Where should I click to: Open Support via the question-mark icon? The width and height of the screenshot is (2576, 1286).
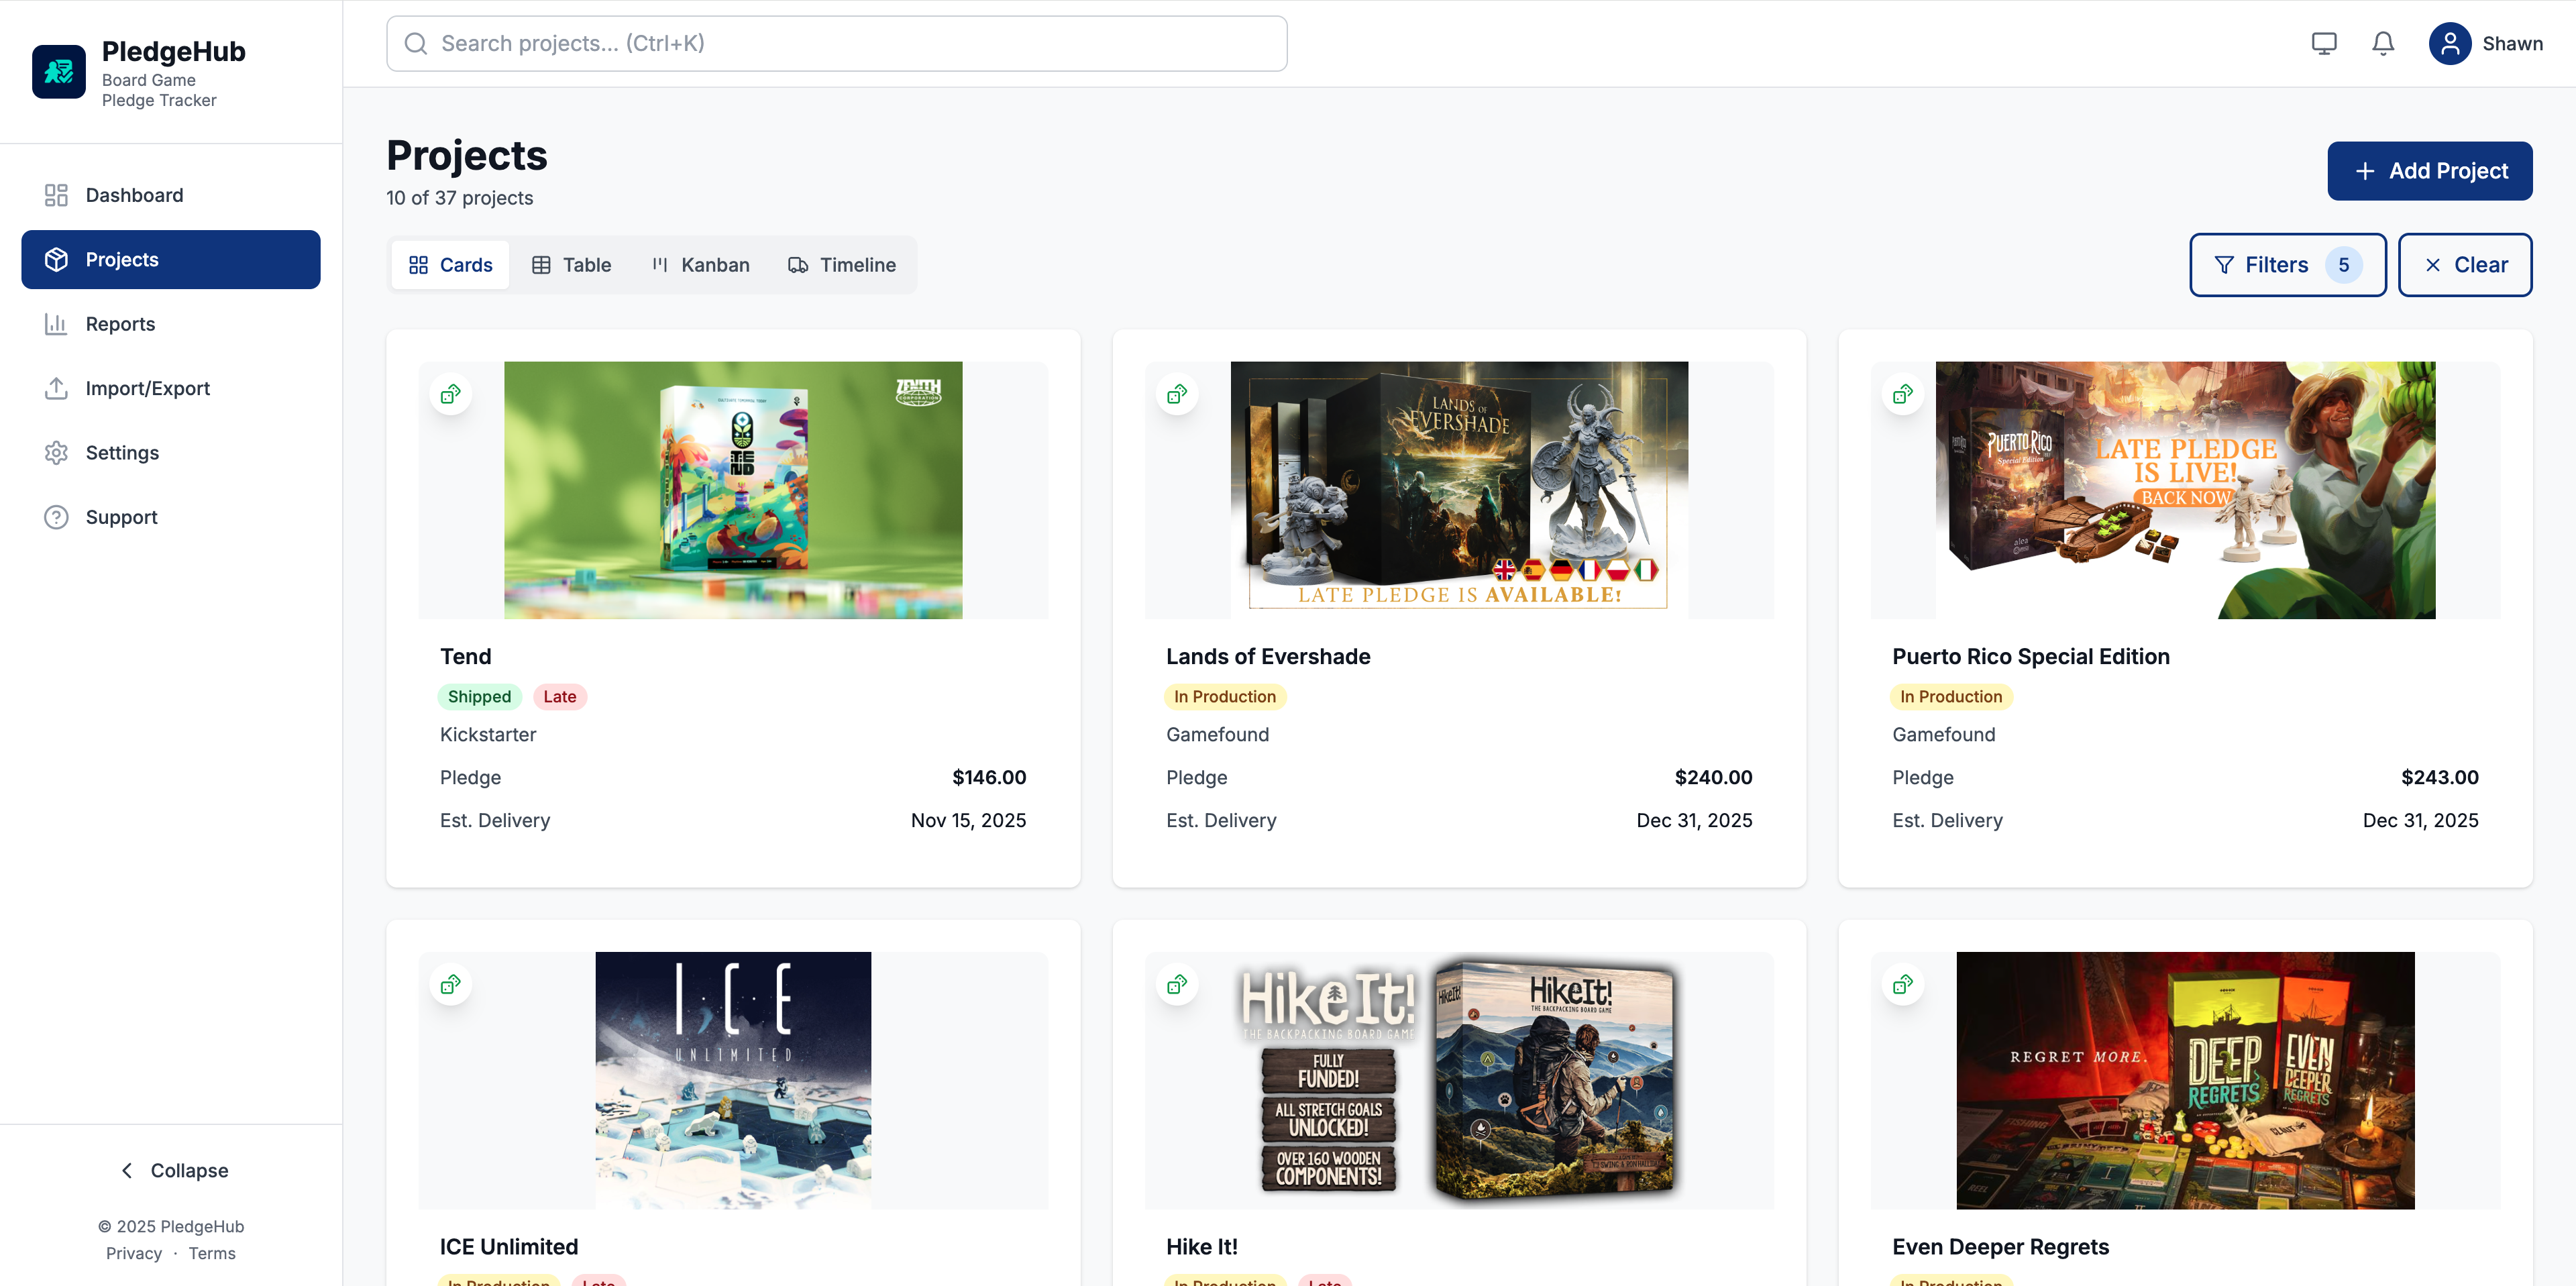tap(56, 517)
